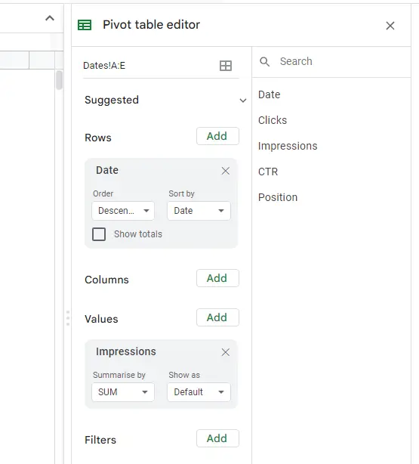
Task: Select the Position field in the list
Action: (x=278, y=197)
